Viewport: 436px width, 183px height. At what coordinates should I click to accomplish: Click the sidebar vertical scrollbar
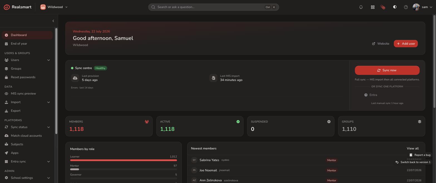coord(56,81)
